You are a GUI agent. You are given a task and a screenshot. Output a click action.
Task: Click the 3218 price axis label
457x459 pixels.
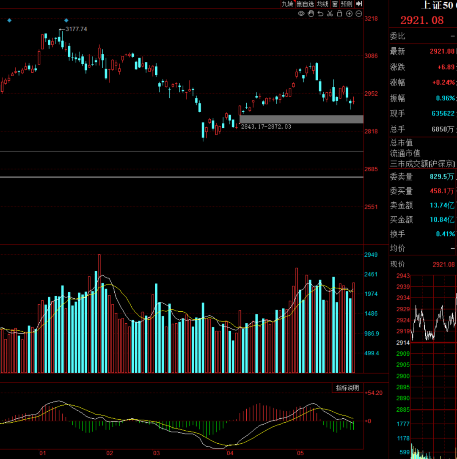pyautogui.click(x=371, y=19)
